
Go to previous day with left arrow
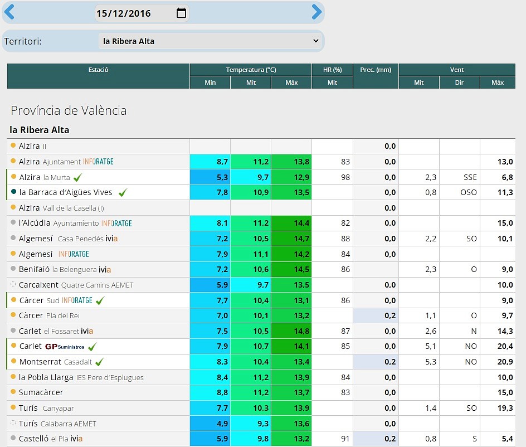pyautogui.click(x=9, y=12)
